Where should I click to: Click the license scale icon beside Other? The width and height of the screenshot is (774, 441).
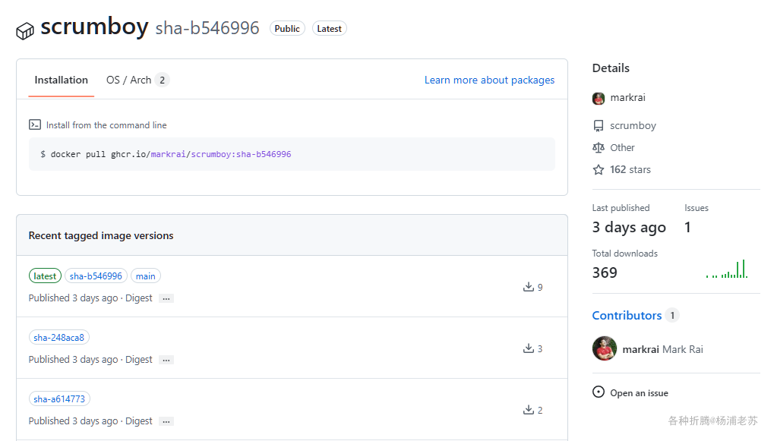click(x=599, y=148)
